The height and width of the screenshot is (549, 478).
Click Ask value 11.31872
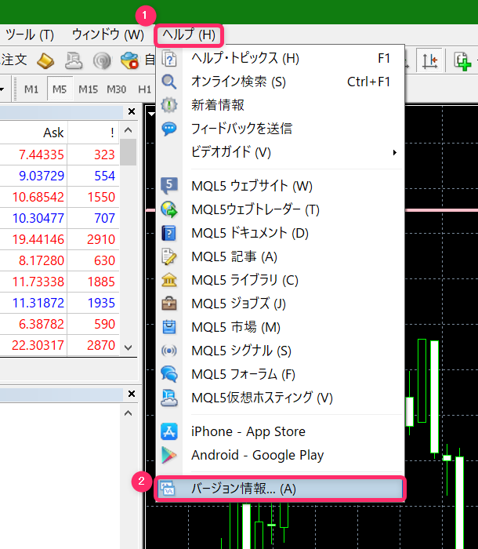(x=38, y=303)
